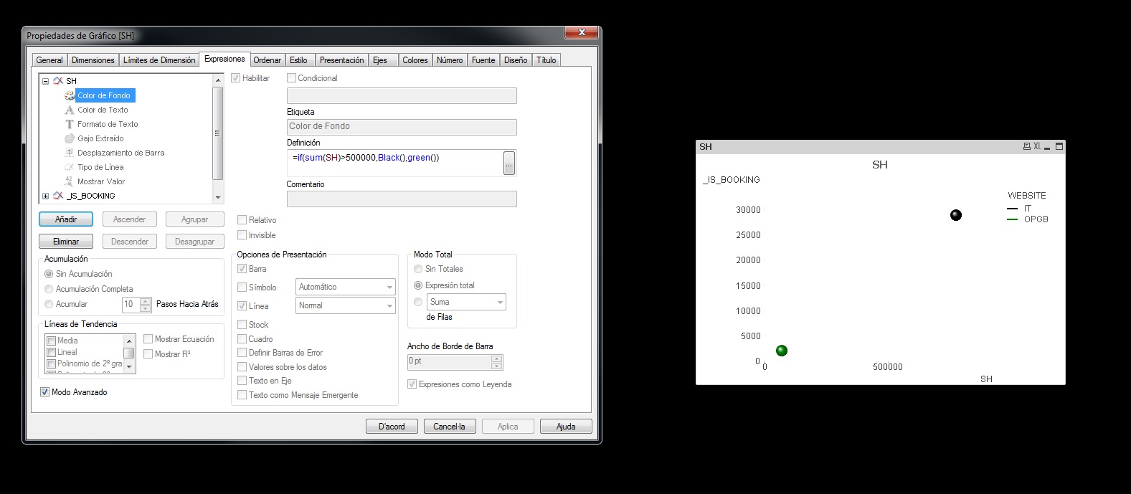This screenshot has width=1131, height=494.
Task: Click the Gajo Extraído pie icon
Action: (70, 138)
